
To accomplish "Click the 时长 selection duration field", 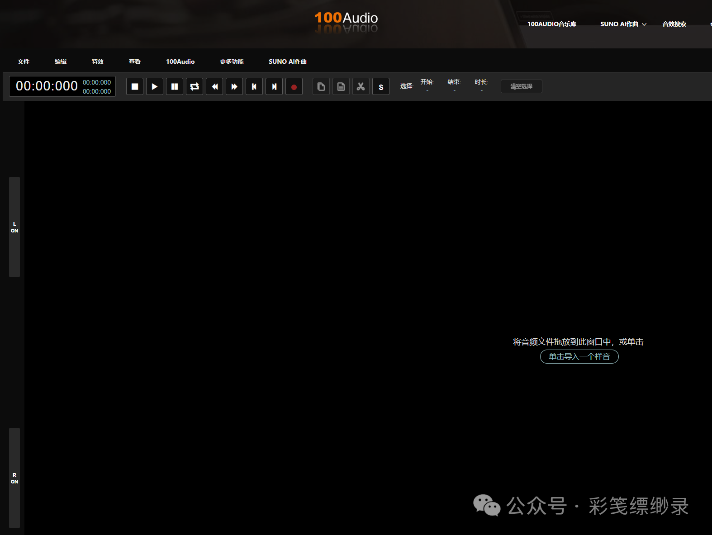I will [481, 86].
